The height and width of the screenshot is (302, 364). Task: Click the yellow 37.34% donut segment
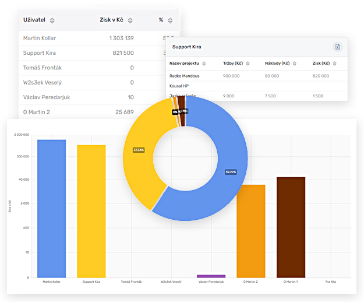pyautogui.click(x=143, y=157)
